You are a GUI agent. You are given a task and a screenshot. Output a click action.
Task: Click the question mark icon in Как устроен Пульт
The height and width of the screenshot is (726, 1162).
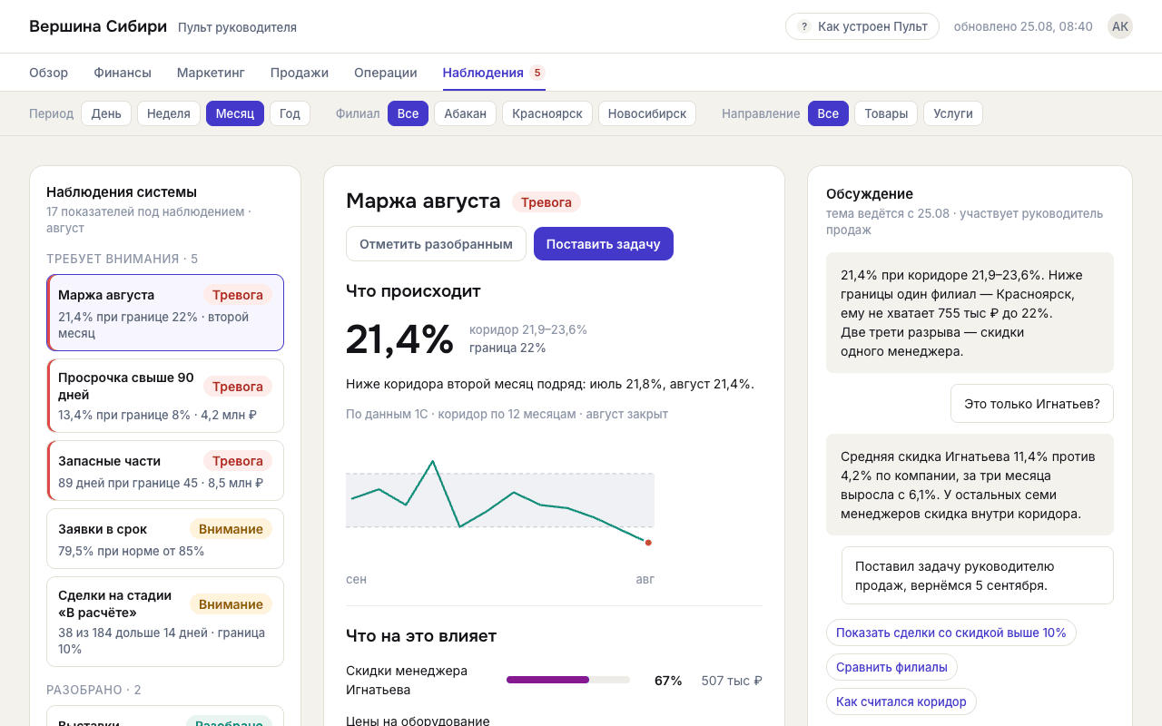tap(803, 26)
